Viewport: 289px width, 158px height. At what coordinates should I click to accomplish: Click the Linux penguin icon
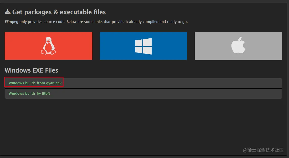48,46
